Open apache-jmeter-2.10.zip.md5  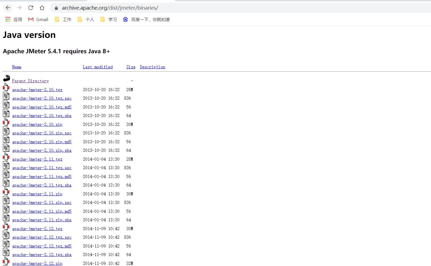coord(42,142)
